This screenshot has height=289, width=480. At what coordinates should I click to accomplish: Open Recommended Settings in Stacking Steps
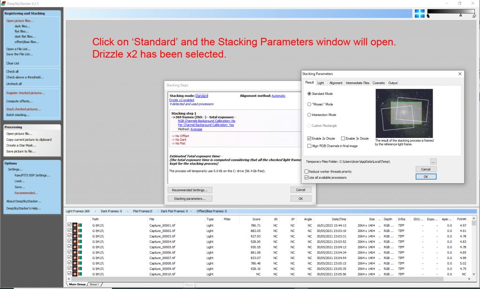pyautogui.click(x=190, y=190)
